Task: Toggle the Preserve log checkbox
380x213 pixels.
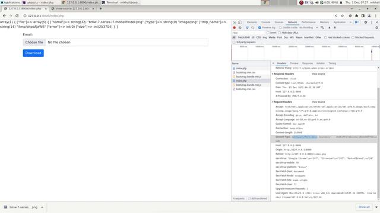Action: (x=259, y=28)
